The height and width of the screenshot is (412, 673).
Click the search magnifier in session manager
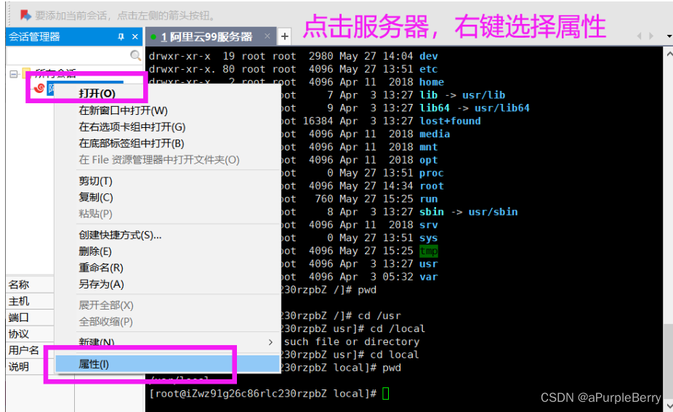135,55
